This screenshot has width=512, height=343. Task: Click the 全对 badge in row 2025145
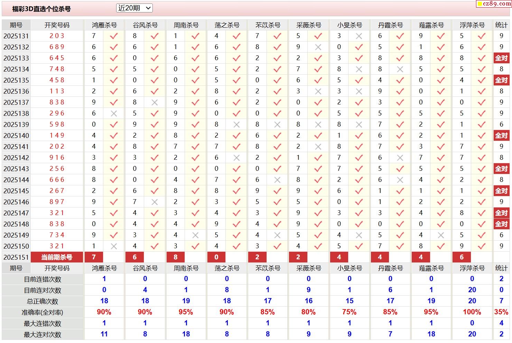coord(501,191)
